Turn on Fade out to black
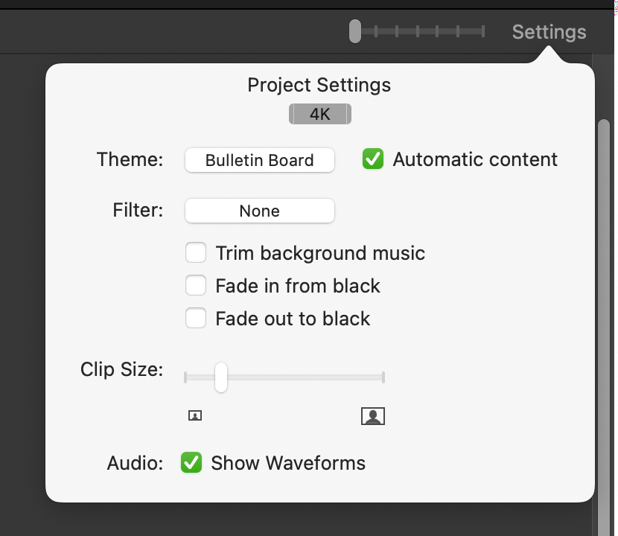The image size is (618, 536). coord(196,318)
